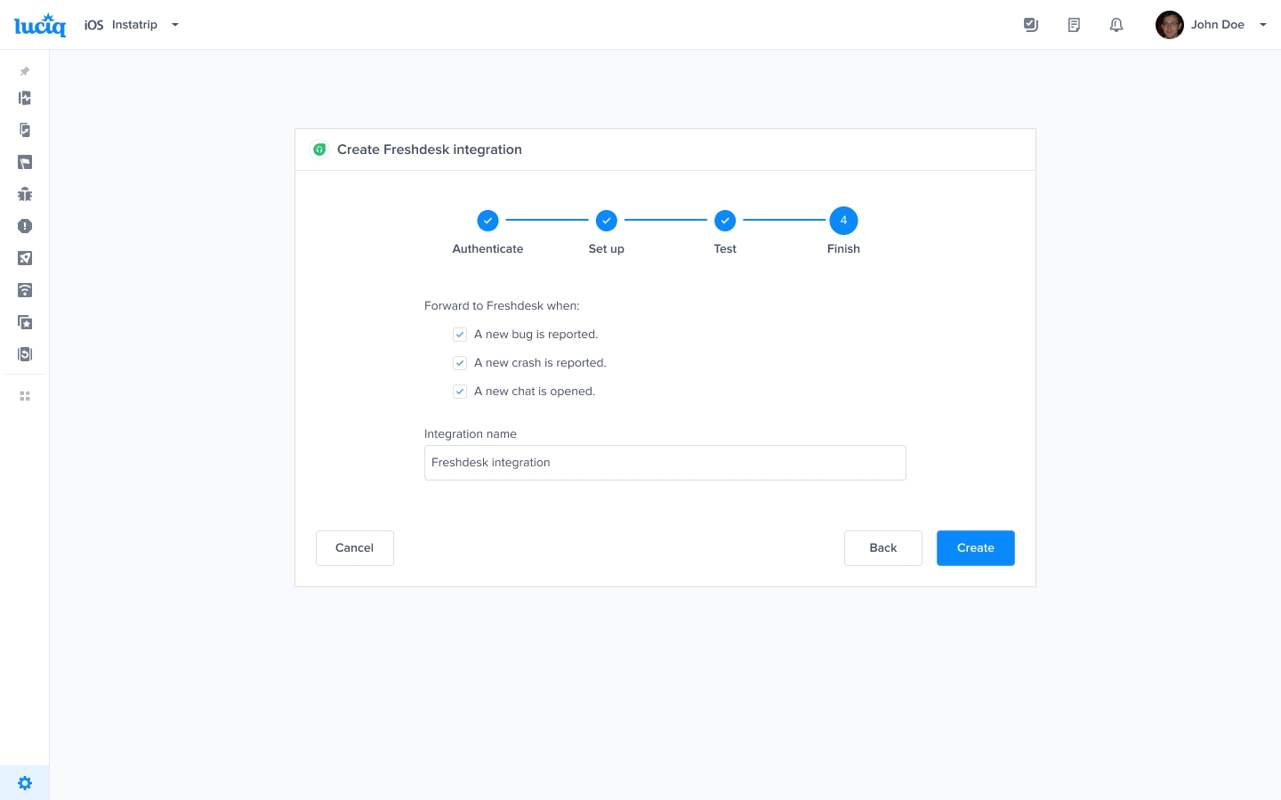This screenshot has width=1281, height=800.
Task: Toggle 'A new crash is reported' checkbox
Action: point(460,363)
